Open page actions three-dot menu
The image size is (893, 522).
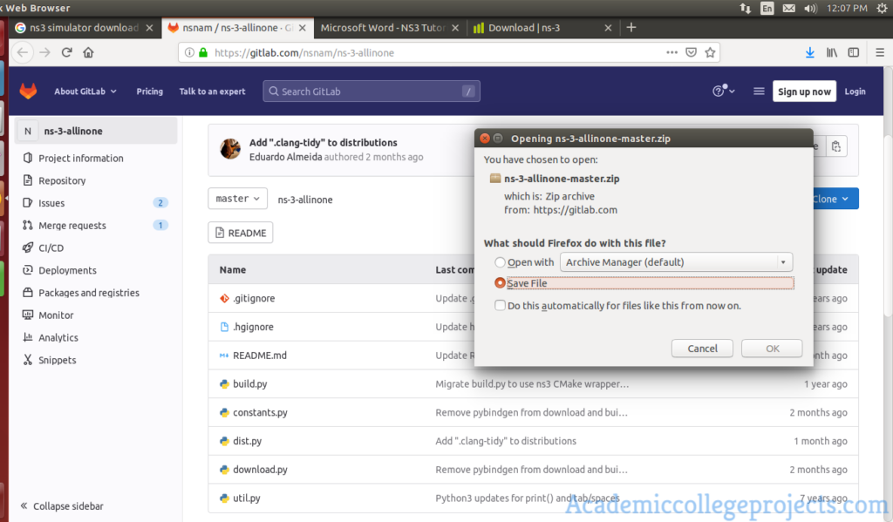[672, 52]
